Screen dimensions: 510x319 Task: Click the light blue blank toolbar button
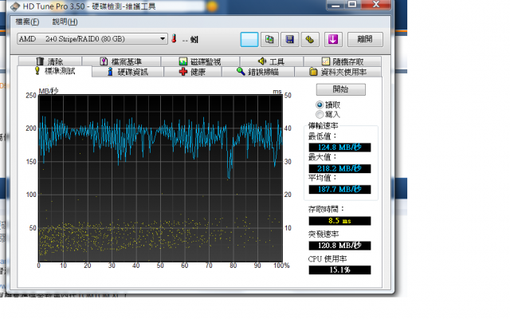click(x=249, y=39)
